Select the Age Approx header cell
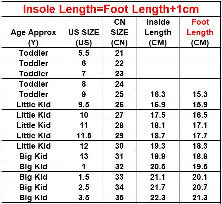The width and height of the screenshot is (222, 204). point(33,27)
